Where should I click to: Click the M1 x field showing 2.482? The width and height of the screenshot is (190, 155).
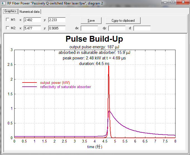pyautogui.click(x=32, y=20)
